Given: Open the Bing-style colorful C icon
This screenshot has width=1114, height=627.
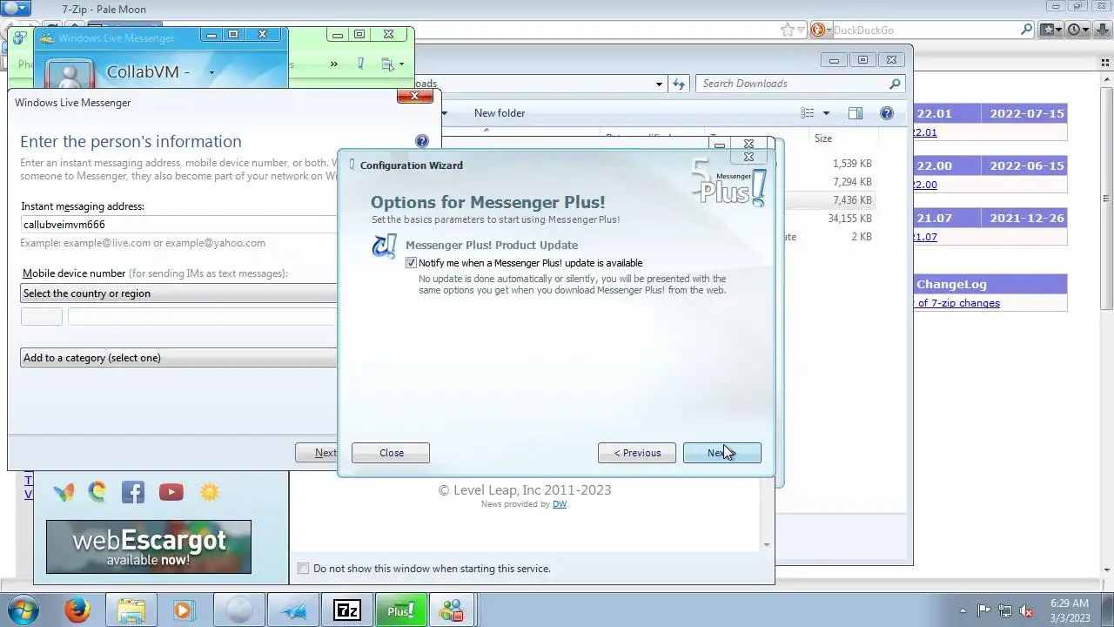Looking at the screenshot, I should (97, 492).
